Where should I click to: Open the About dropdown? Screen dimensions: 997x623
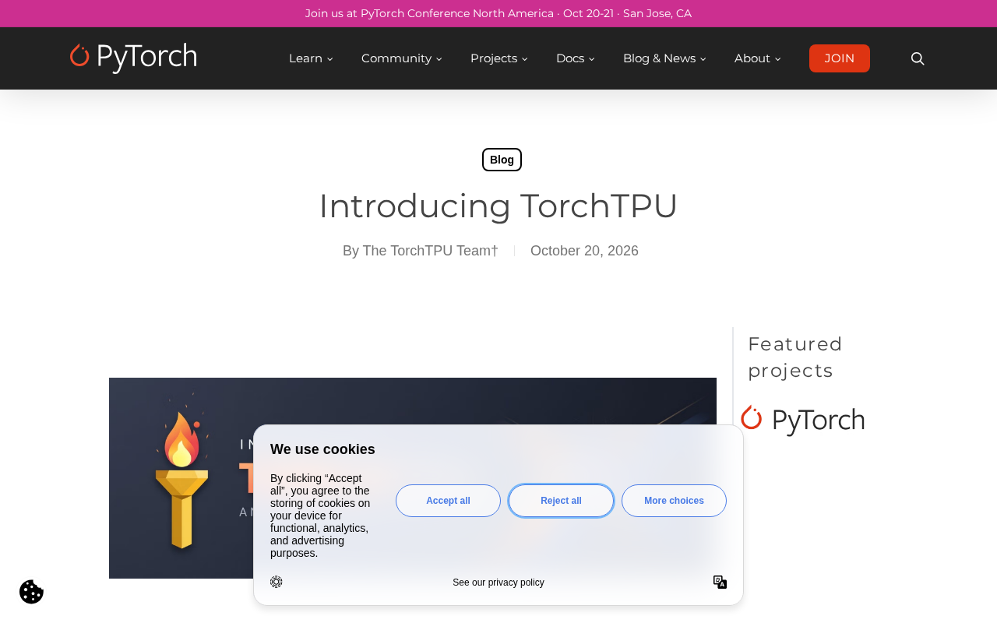click(x=758, y=58)
